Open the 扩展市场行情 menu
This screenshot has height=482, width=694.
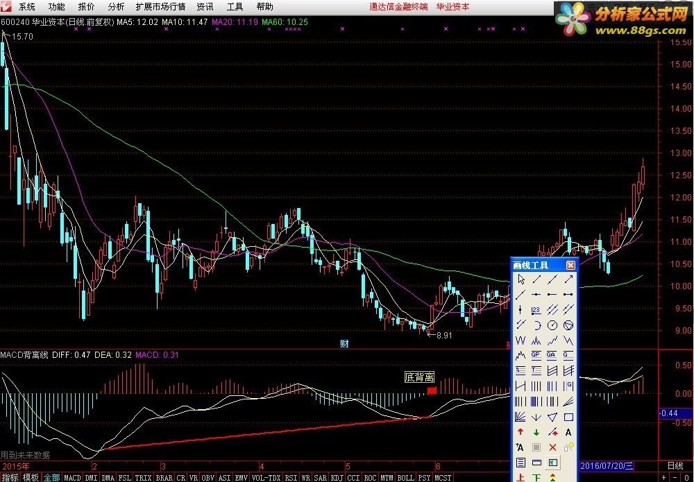pyautogui.click(x=161, y=7)
